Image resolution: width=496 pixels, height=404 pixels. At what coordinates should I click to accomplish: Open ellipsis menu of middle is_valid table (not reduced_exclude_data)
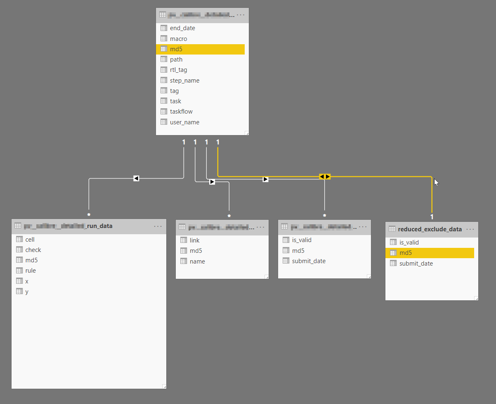coord(363,227)
